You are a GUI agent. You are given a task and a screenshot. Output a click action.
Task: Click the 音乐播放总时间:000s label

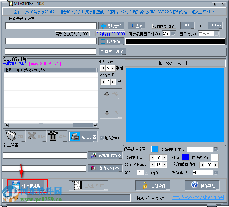(x=72, y=34)
